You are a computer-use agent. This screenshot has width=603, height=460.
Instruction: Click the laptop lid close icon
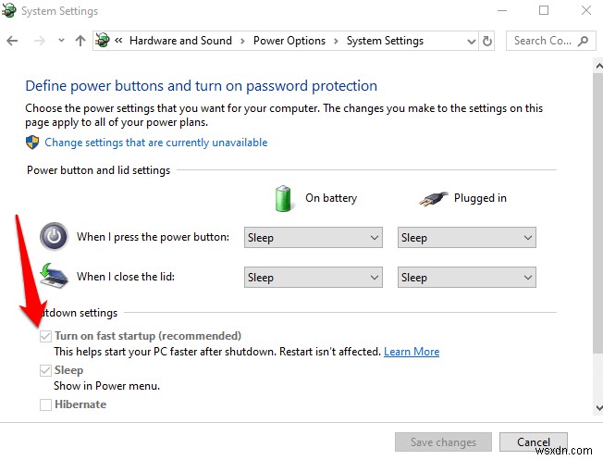(x=54, y=276)
